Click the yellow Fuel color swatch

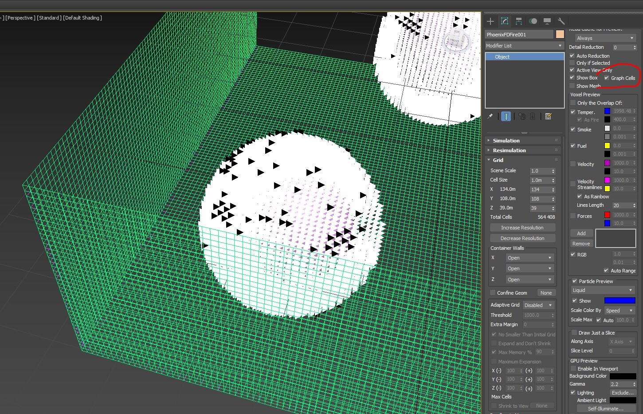(607, 146)
